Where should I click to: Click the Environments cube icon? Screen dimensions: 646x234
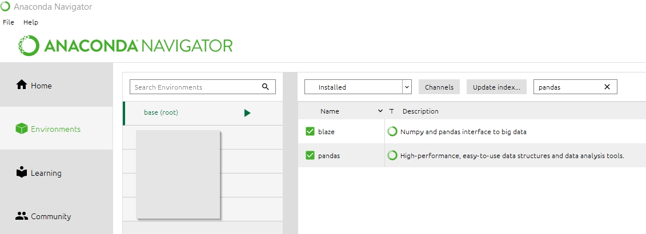pyautogui.click(x=22, y=129)
